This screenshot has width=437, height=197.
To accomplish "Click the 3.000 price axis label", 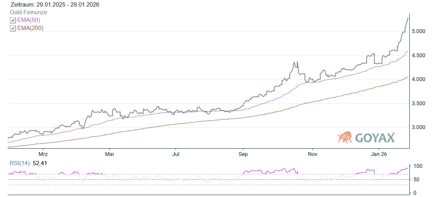I will (x=420, y=127).
